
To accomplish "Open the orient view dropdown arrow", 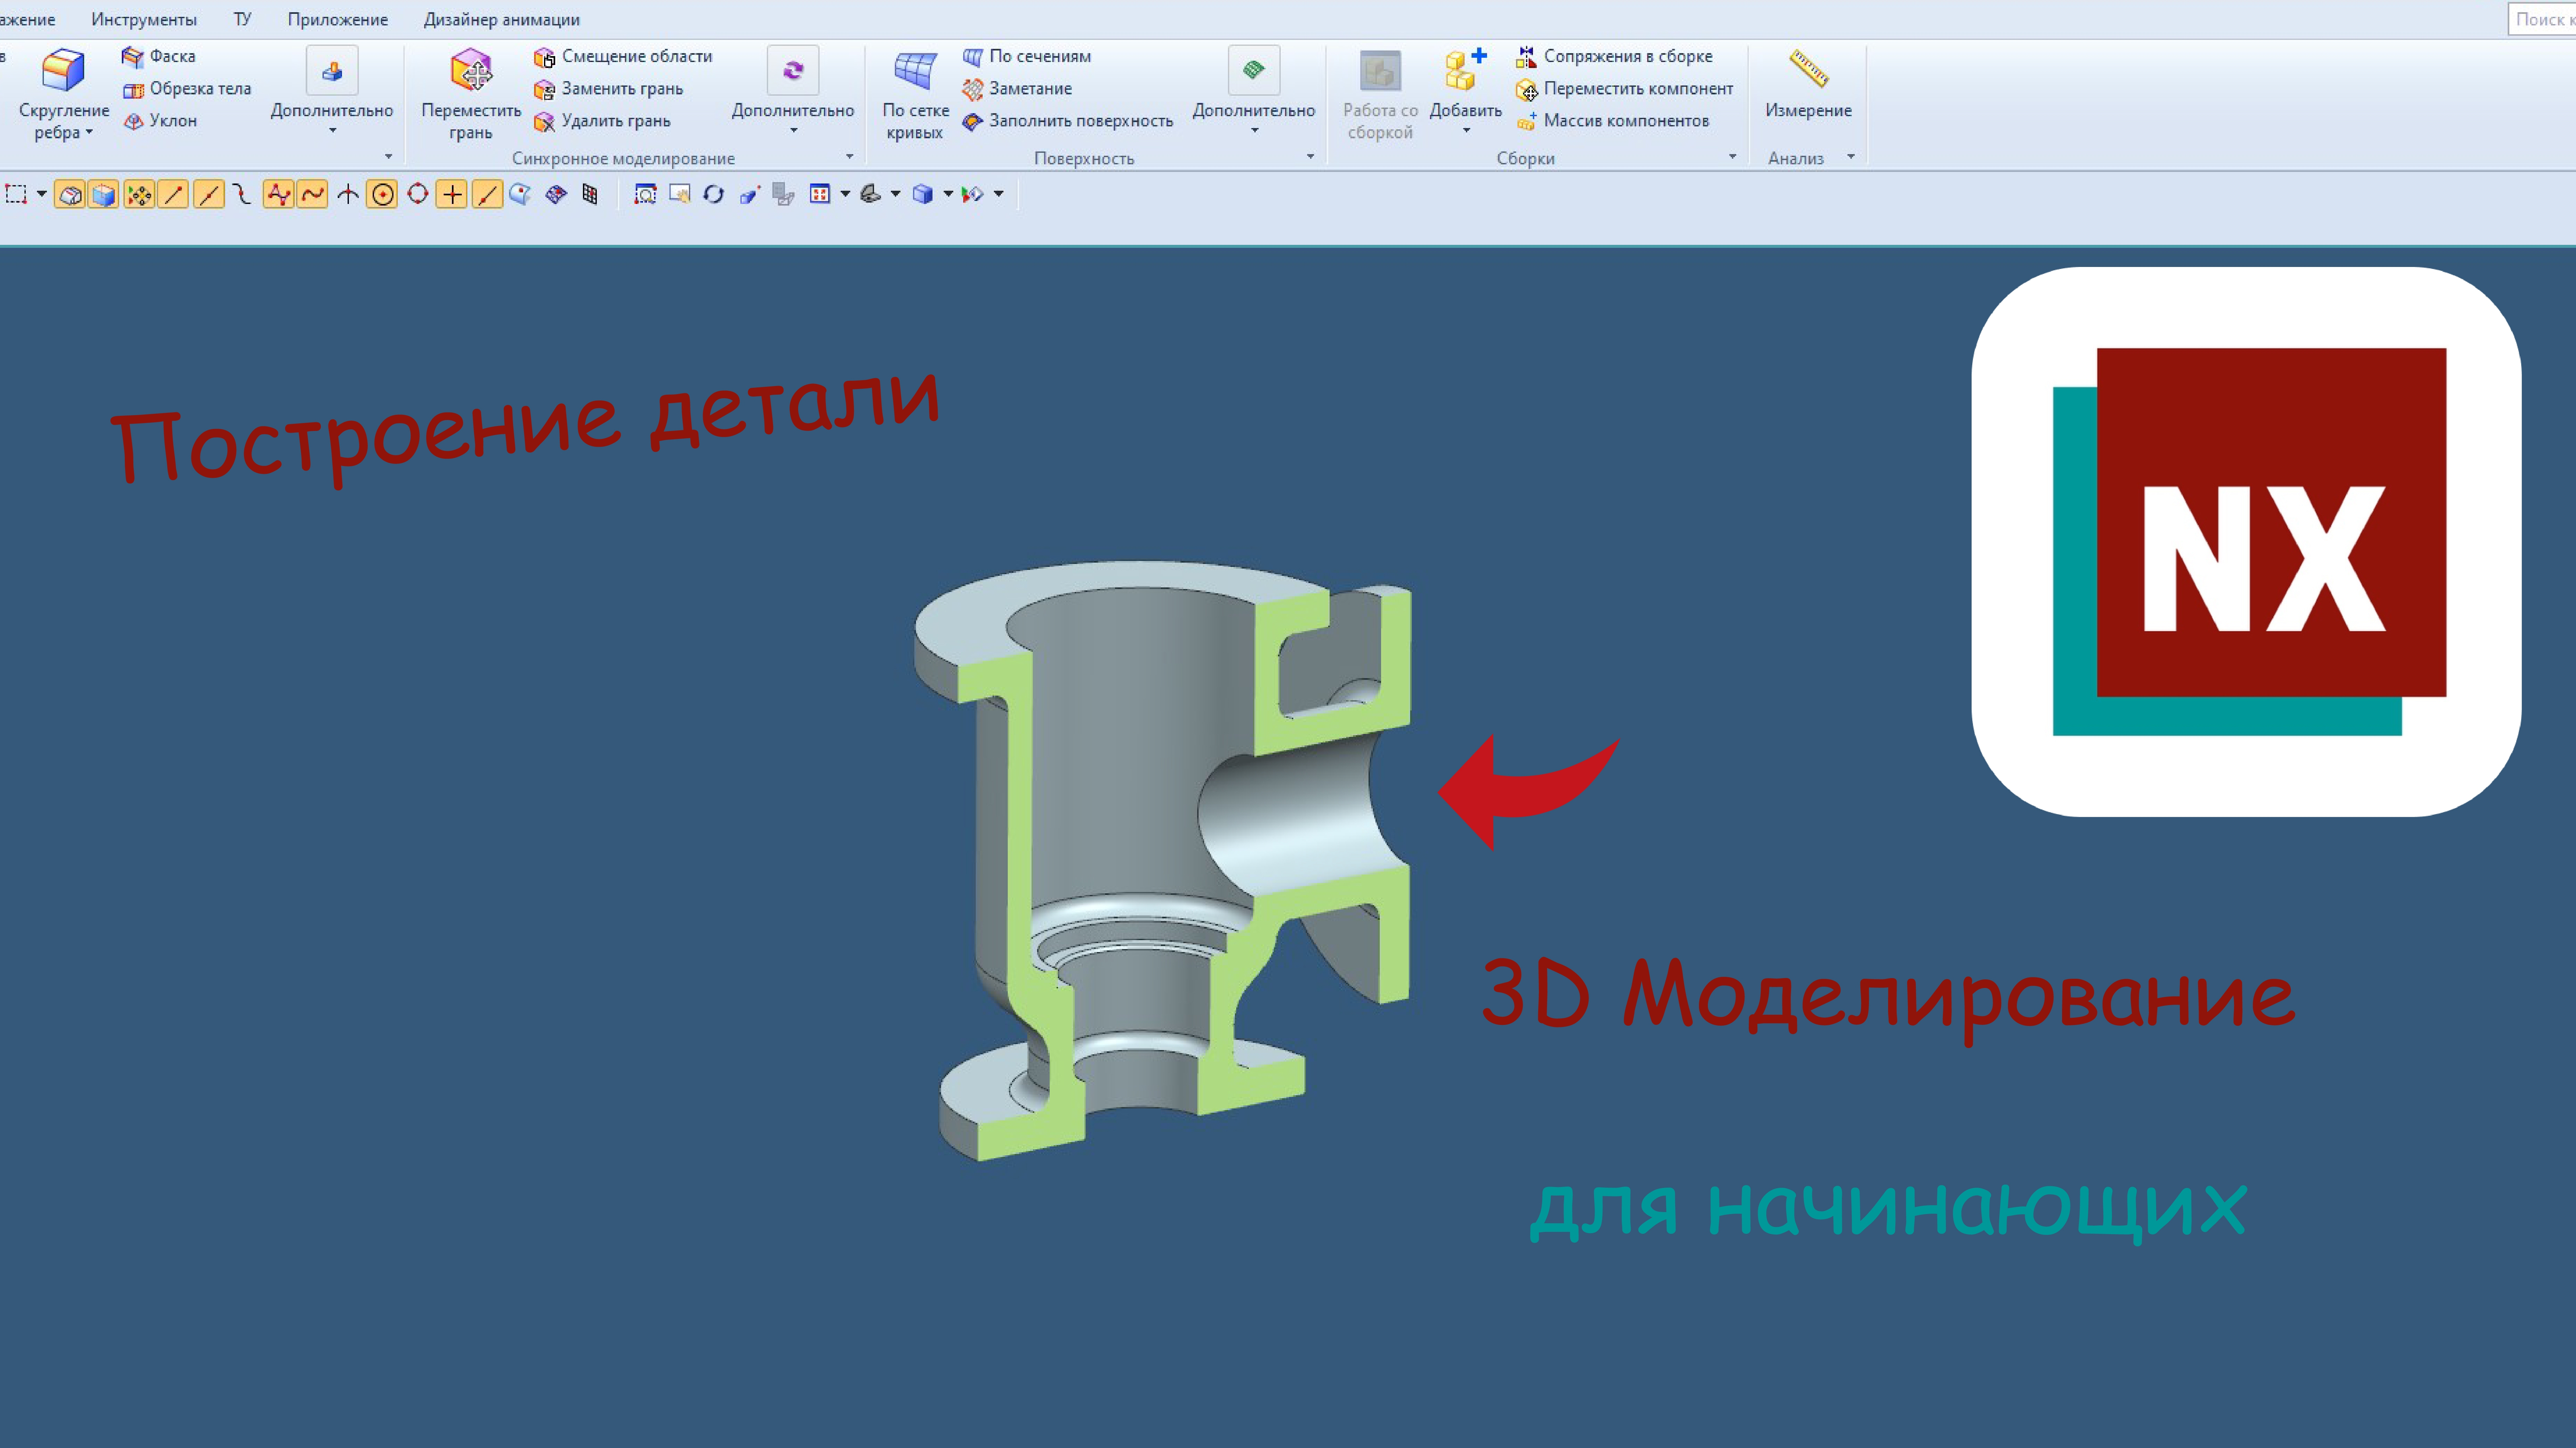I will point(895,194).
